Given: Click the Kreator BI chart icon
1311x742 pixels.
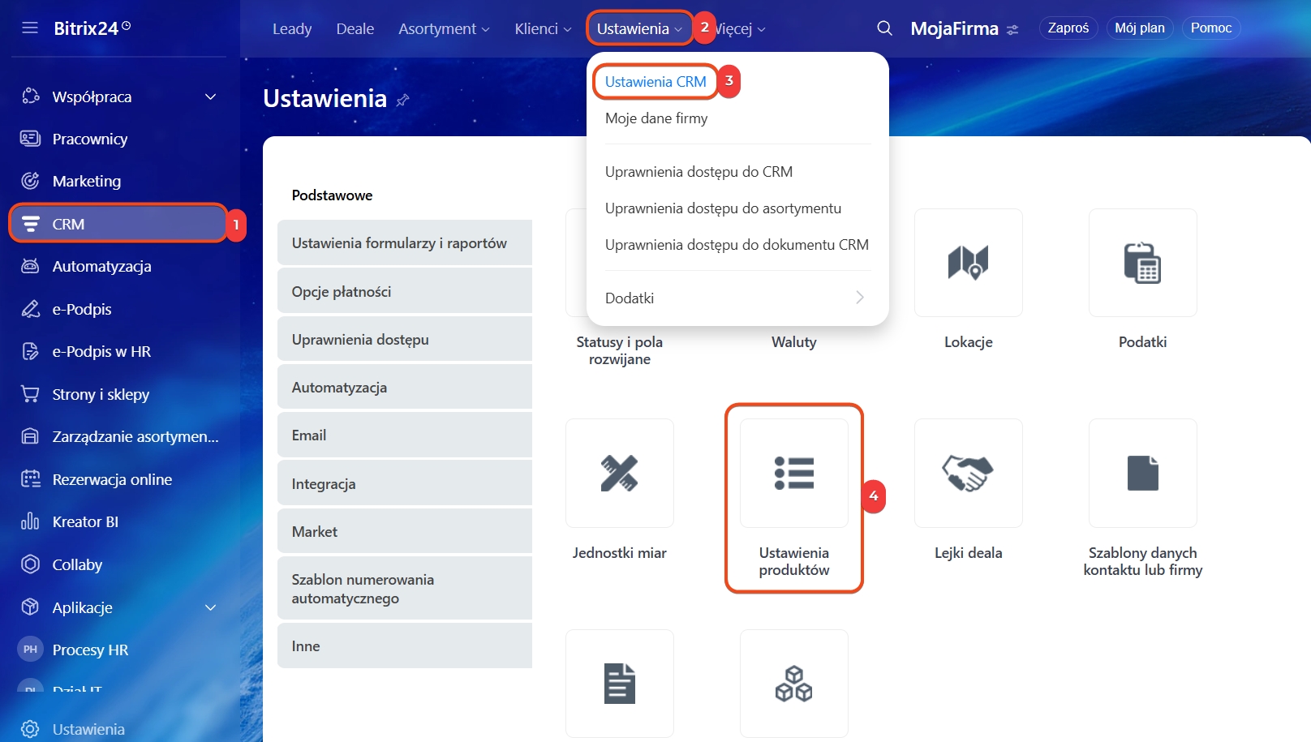Looking at the screenshot, I should pyautogui.click(x=31, y=521).
